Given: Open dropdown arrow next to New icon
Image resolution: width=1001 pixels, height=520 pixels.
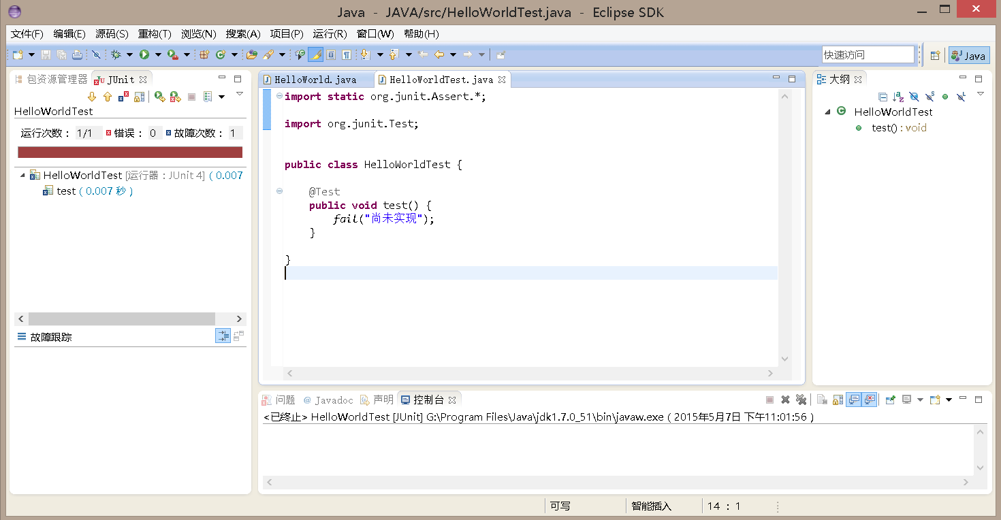Looking at the screenshot, I should point(31,54).
